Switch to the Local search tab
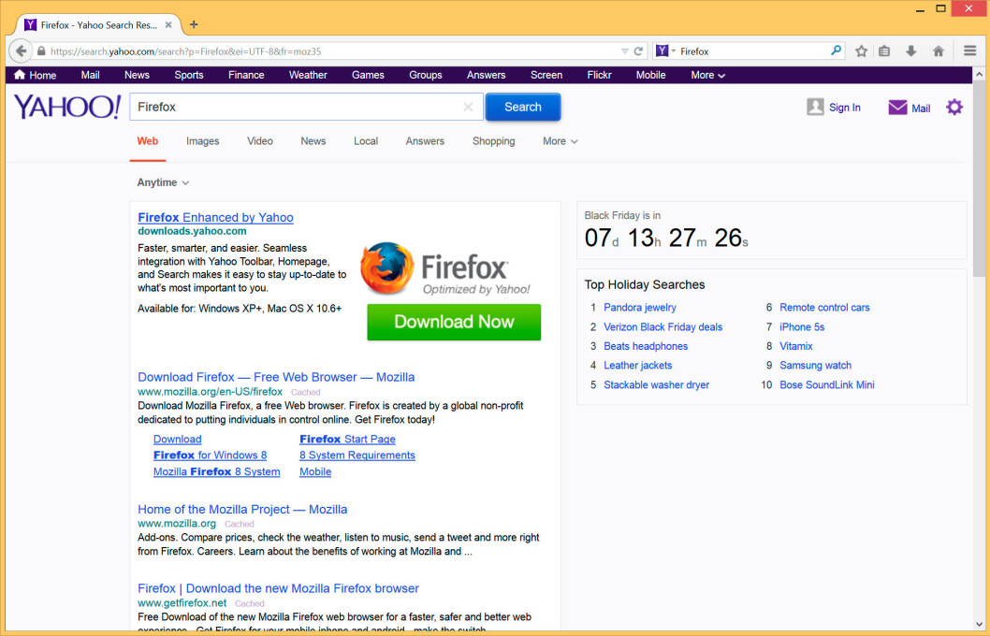Viewport: 990px width, 636px height. (x=366, y=141)
